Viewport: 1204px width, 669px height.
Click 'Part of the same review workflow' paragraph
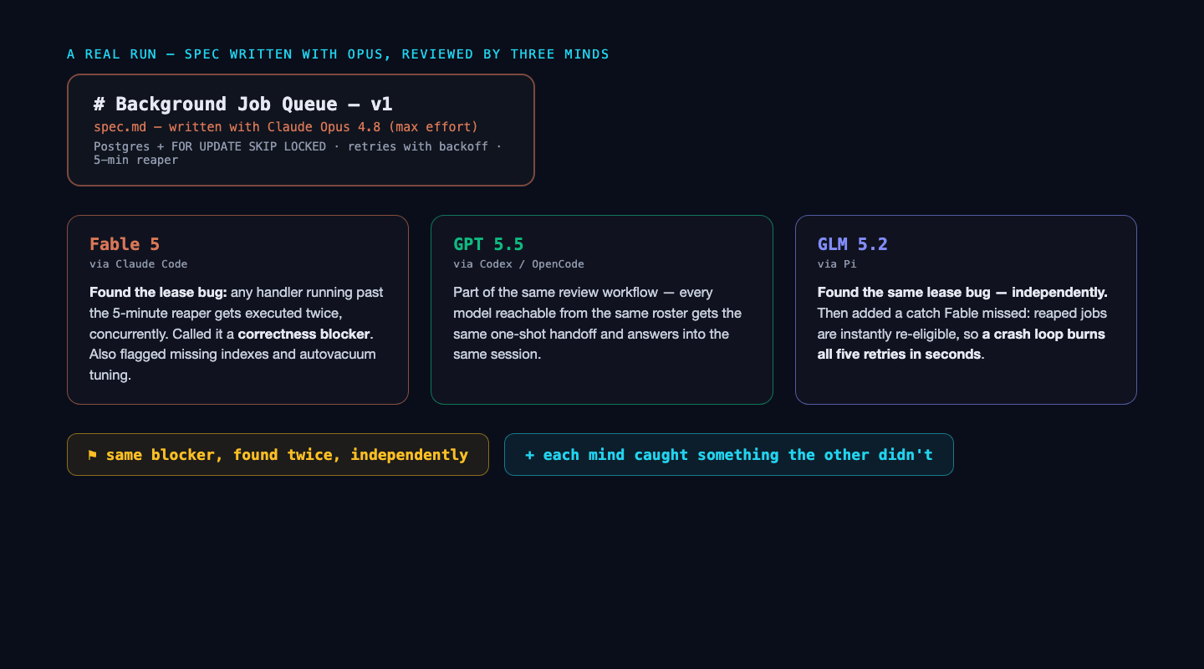click(598, 324)
